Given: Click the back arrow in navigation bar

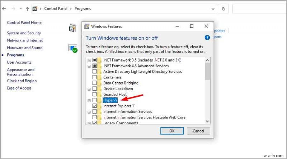Looking at the screenshot, I should click(4, 9).
